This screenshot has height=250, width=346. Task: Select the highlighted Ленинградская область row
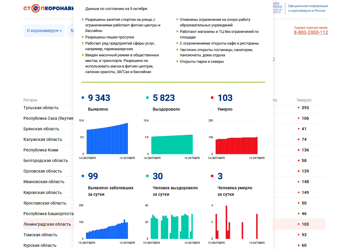pos(47,224)
